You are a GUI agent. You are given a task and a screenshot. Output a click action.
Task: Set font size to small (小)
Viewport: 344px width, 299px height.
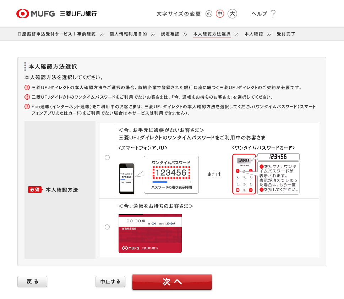click(x=209, y=14)
